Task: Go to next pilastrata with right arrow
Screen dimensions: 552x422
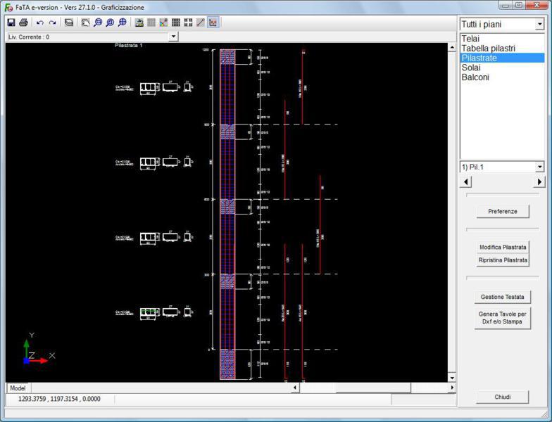Action: 539,181
